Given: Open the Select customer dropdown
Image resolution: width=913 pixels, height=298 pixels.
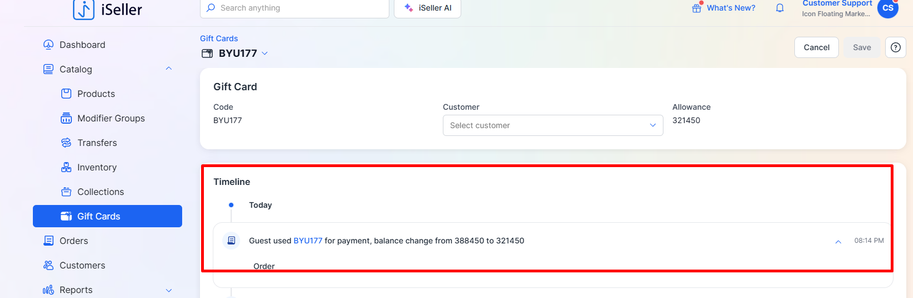Looking at the screenshot, I should point(553,125).
